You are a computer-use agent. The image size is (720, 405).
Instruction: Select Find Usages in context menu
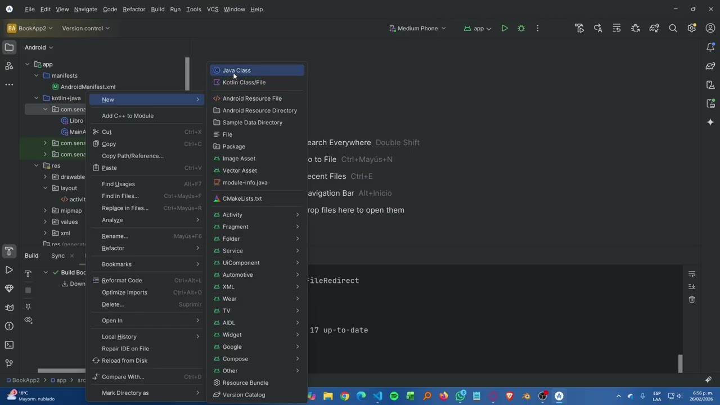(148, 184)
